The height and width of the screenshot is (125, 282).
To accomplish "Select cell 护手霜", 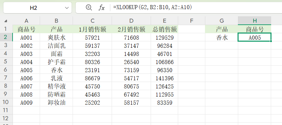I will (x=56, y=62).
